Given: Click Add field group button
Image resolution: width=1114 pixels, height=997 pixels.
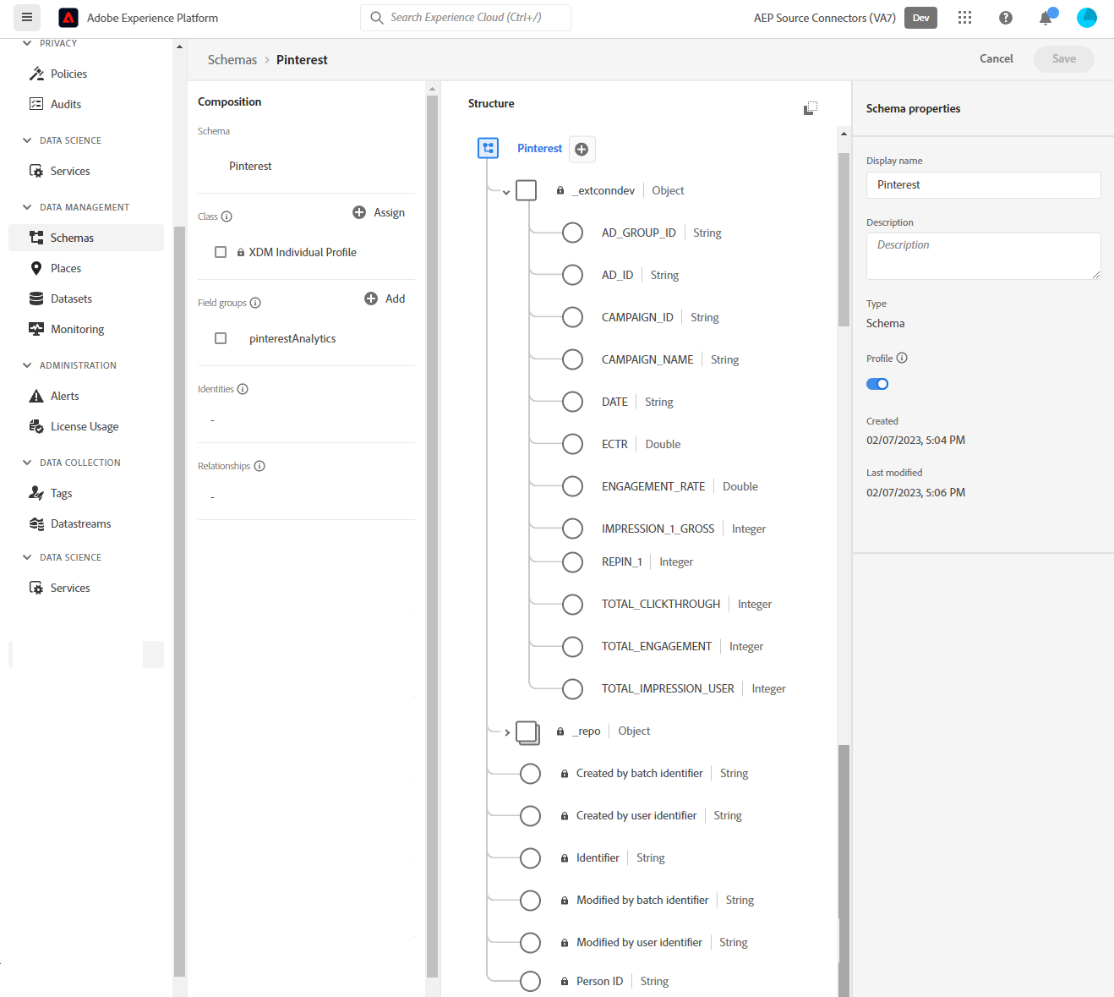Looking at the screenshot, I should click(385, 299).
